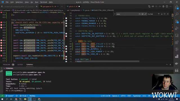This screenshot has height=101, width=180.
Task: Open the Terminal menu
Action: [44, 2]
